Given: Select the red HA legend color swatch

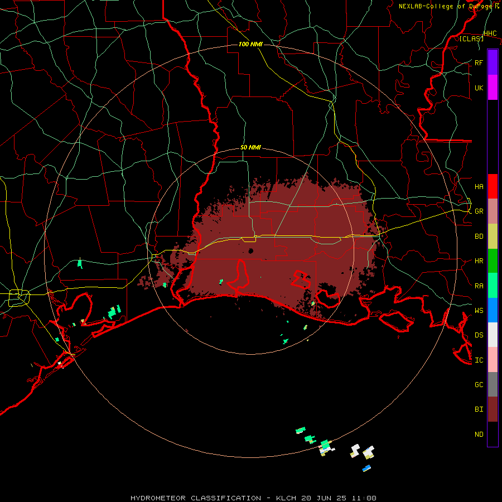Looking at the screenshot, I should (493, 186).
